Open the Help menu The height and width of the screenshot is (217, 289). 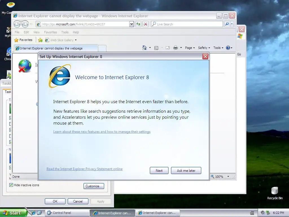[76, 32]
